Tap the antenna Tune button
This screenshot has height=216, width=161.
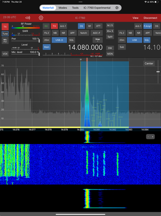(x=5, y=34)
